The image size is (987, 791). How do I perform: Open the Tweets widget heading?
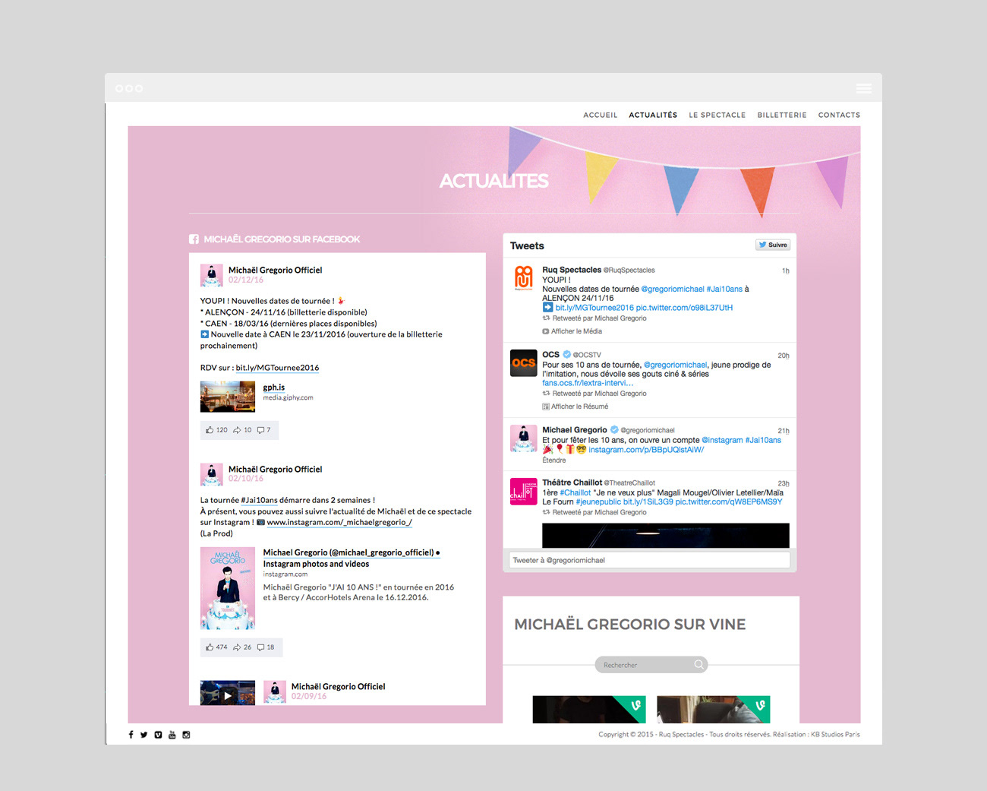(527, 246)
